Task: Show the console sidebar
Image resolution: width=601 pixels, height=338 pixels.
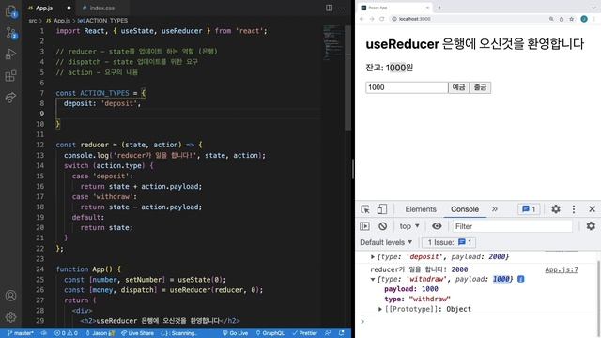Action: pyautogui.click(x=364, y=226)
